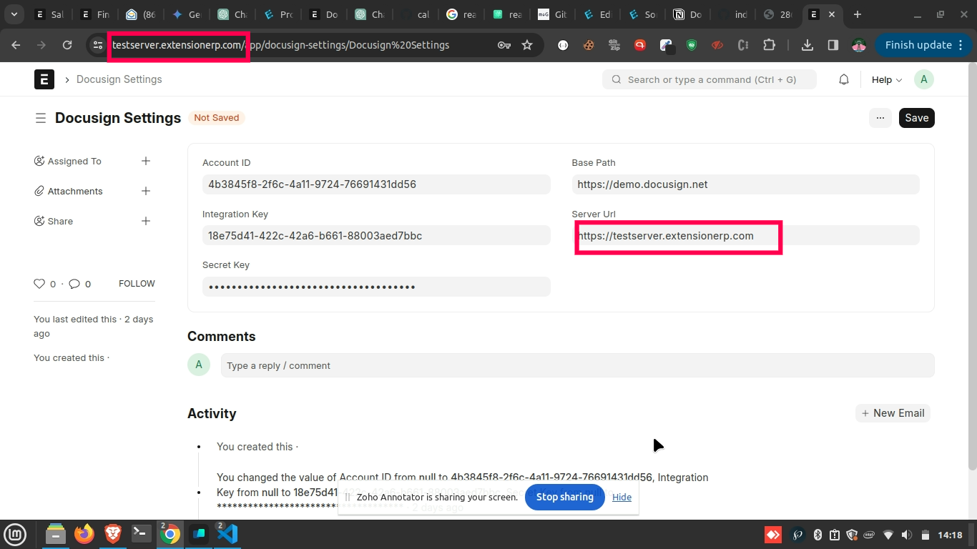Click the Server Url field
The height and width of the screenshot is (549, 977).
(x=745, y=236)
